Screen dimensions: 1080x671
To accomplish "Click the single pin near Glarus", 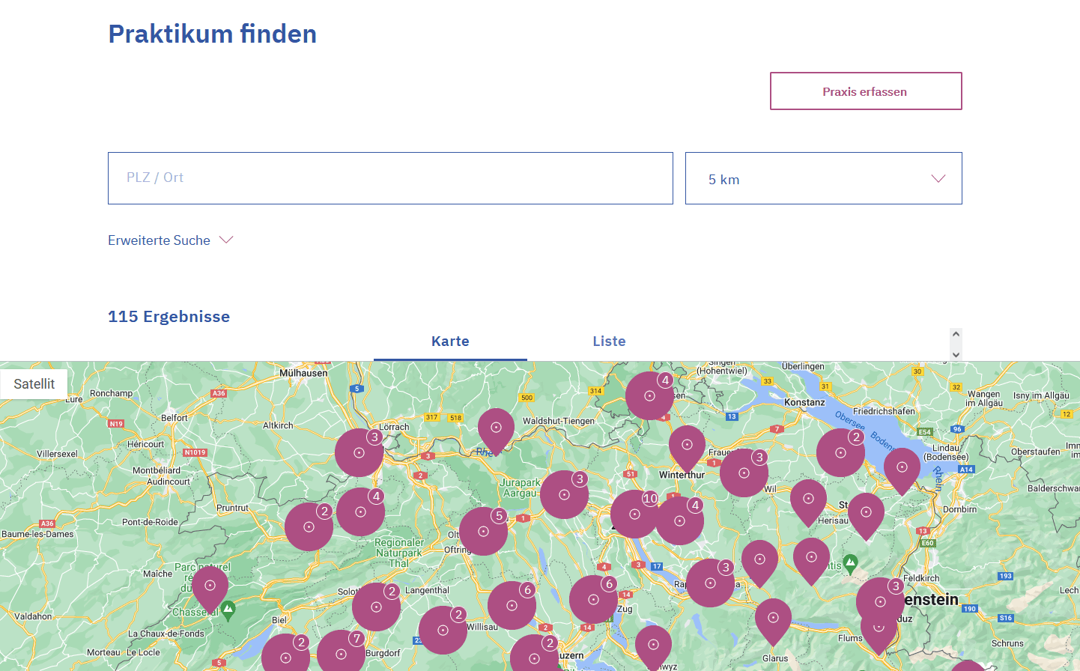I will [773, 619].
